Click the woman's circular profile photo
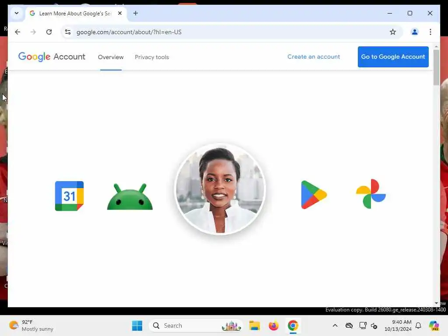 tap(220, 189)
